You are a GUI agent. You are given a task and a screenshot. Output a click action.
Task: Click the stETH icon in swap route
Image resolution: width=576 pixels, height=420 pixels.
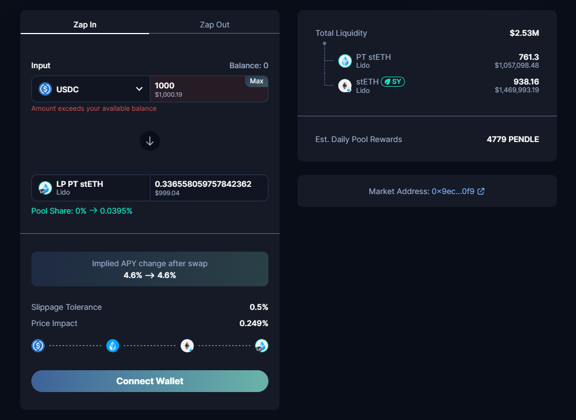187,346
